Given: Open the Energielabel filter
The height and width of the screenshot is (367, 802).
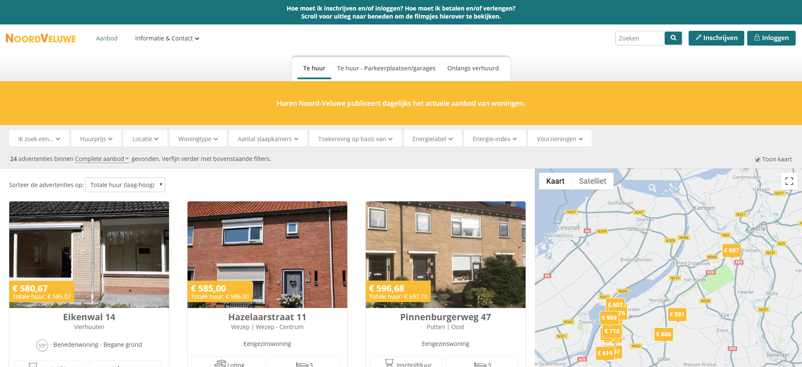Looking at the screenshot, I should click(433, 139).
